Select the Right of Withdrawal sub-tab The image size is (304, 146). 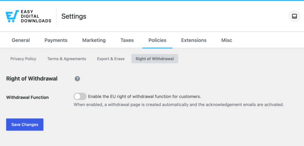155,59
